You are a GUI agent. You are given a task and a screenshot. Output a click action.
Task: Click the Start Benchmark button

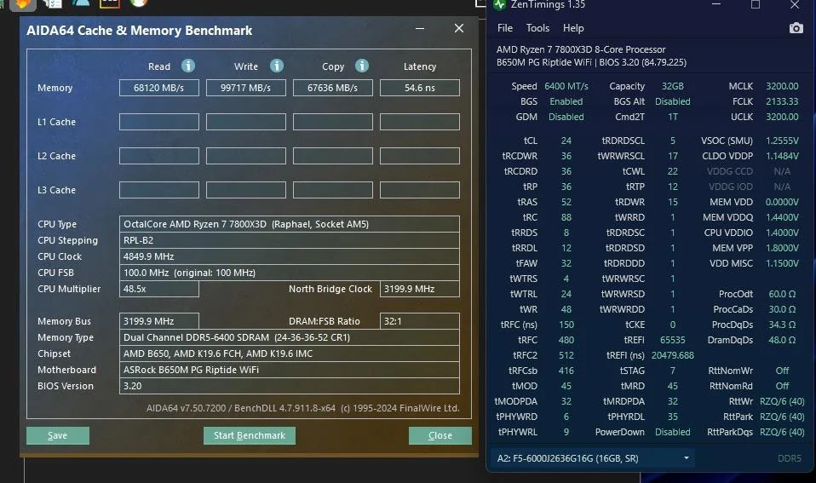tap(250, 435)
